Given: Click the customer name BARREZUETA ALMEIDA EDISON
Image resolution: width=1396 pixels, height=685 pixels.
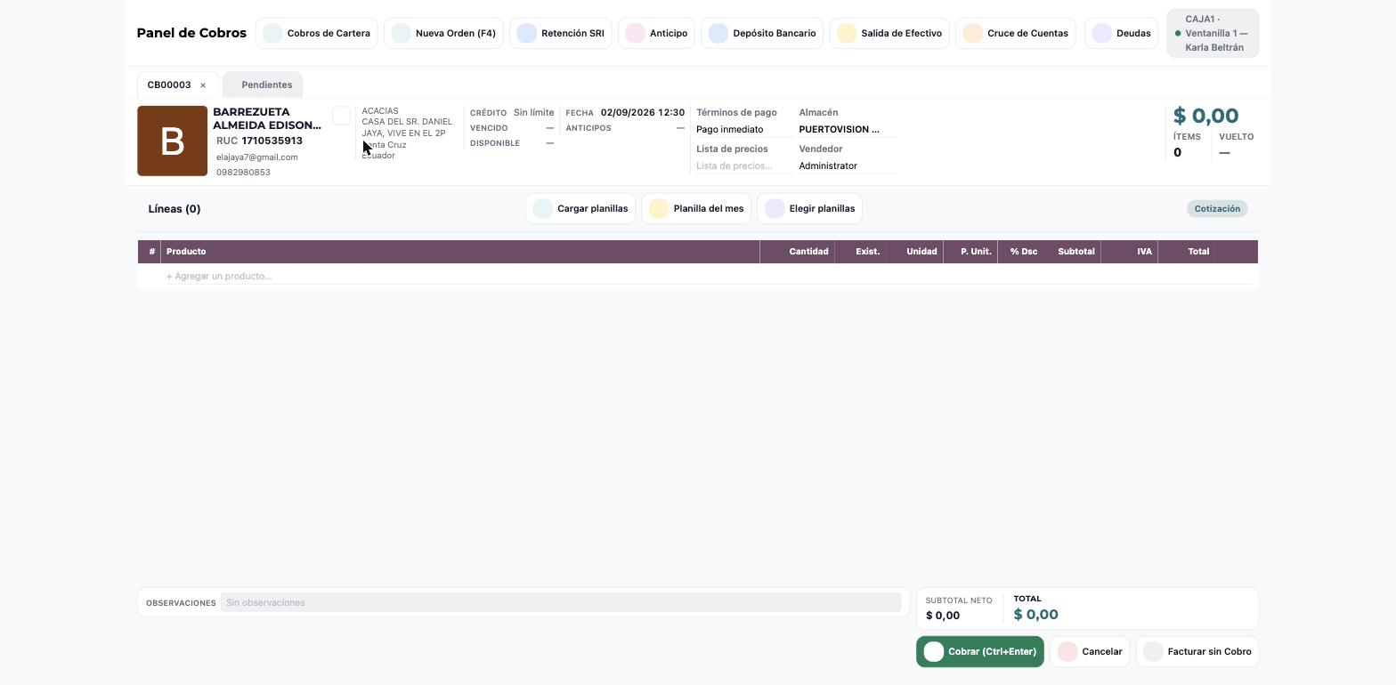Looking at the screenshot, I should pos(267,119).
